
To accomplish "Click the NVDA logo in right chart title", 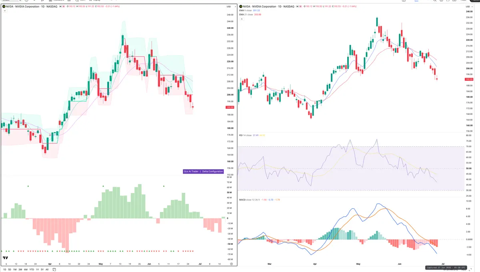I will [241, 7].
